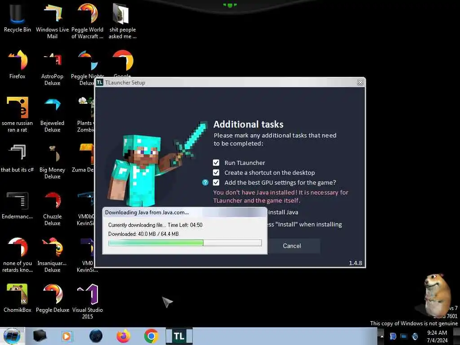Select Big Money Deluxe desktop icon
The image size is (460, 345).
(52, 161)
